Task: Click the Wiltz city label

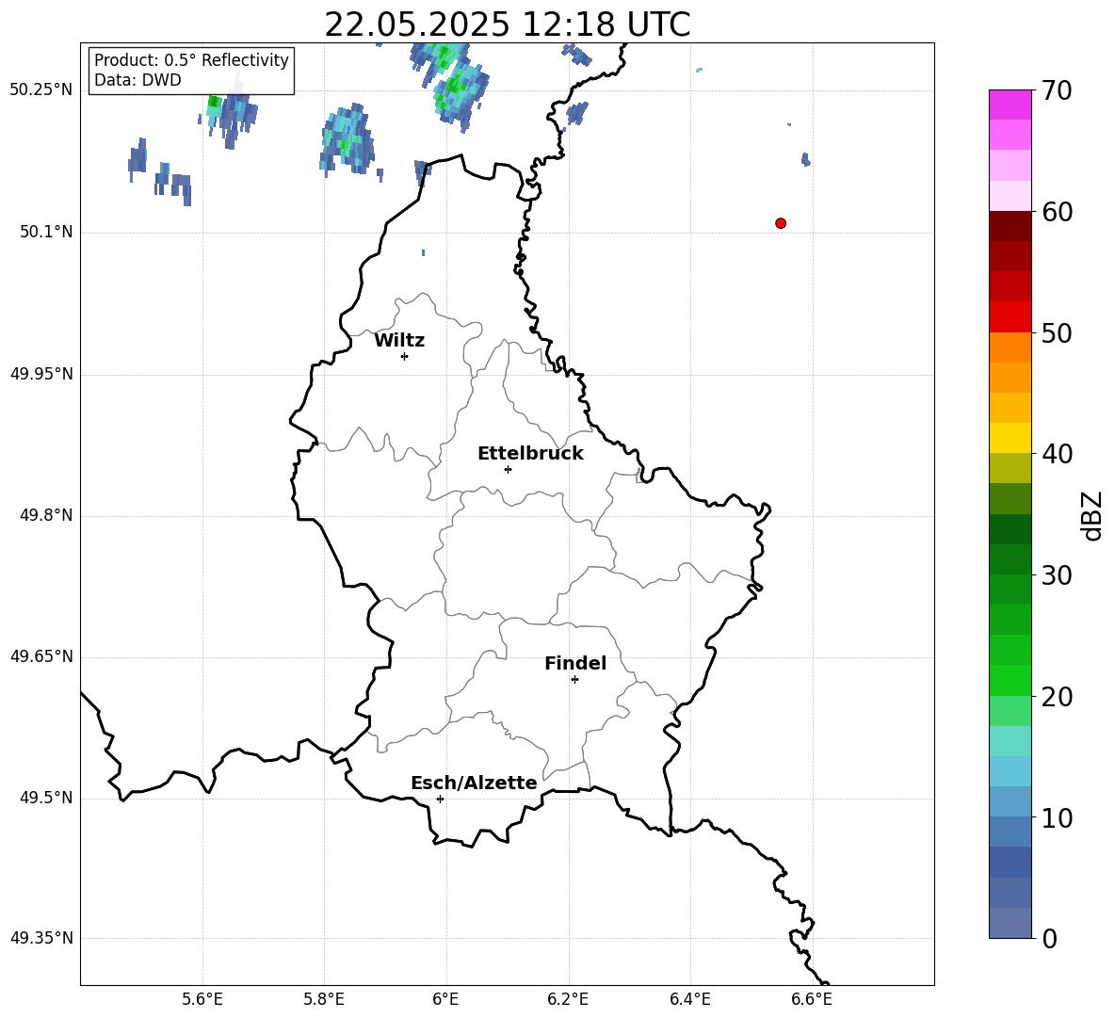Action: (x=399, y=341)
